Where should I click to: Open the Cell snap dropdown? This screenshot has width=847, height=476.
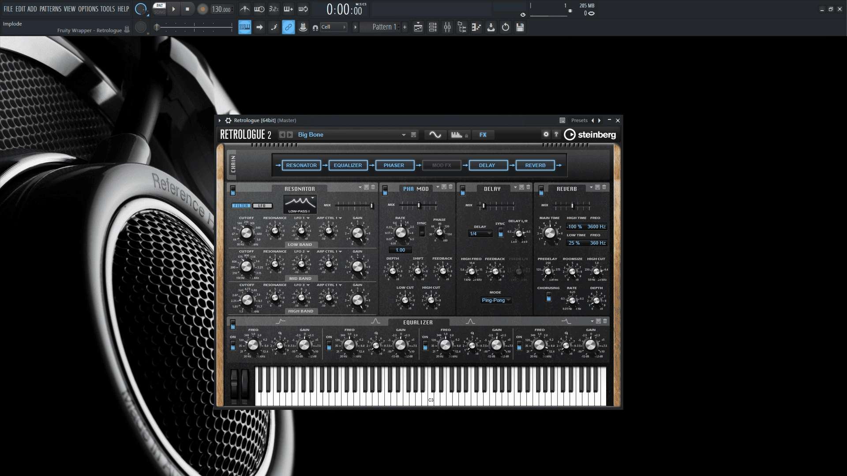tap(334, 27)
